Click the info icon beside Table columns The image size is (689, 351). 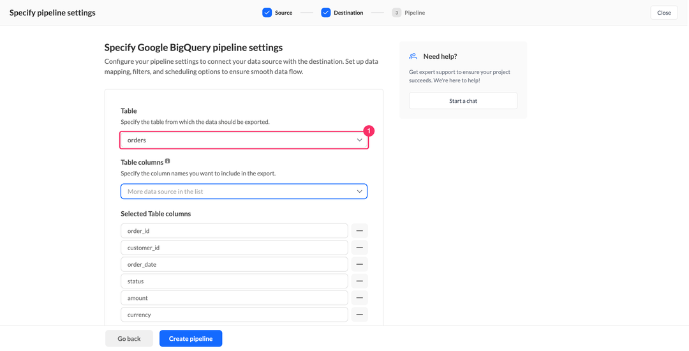point(167,161)
